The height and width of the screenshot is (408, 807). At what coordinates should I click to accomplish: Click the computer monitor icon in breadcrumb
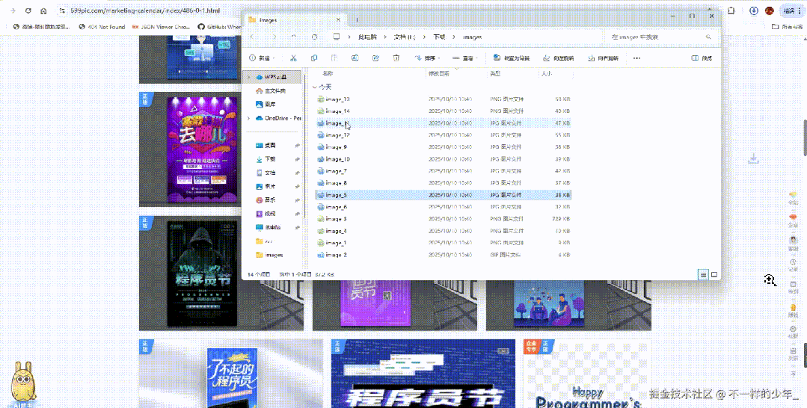point(337,37)
